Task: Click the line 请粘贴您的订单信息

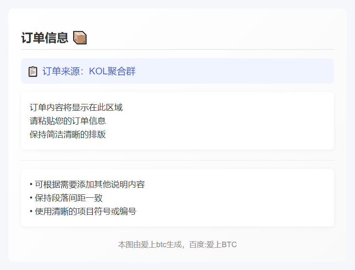Action: tap(68, 121)
